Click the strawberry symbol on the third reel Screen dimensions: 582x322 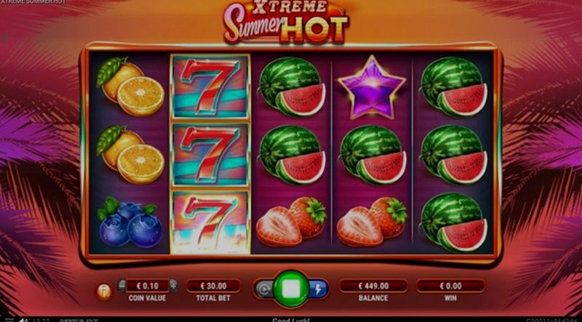tap(292, 222)
